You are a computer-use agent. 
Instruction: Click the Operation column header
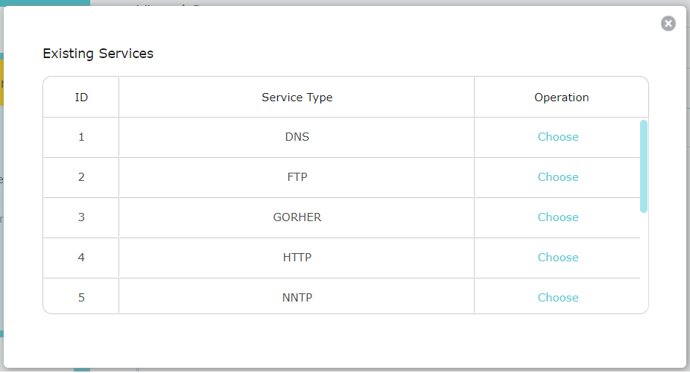[x=562, y=98]
